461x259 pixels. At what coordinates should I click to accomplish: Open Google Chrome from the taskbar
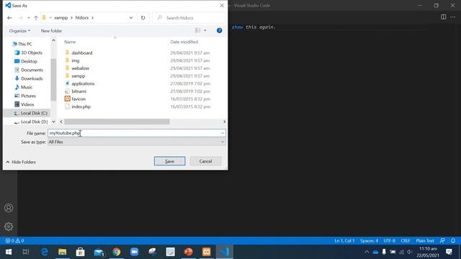click(117, 252)
